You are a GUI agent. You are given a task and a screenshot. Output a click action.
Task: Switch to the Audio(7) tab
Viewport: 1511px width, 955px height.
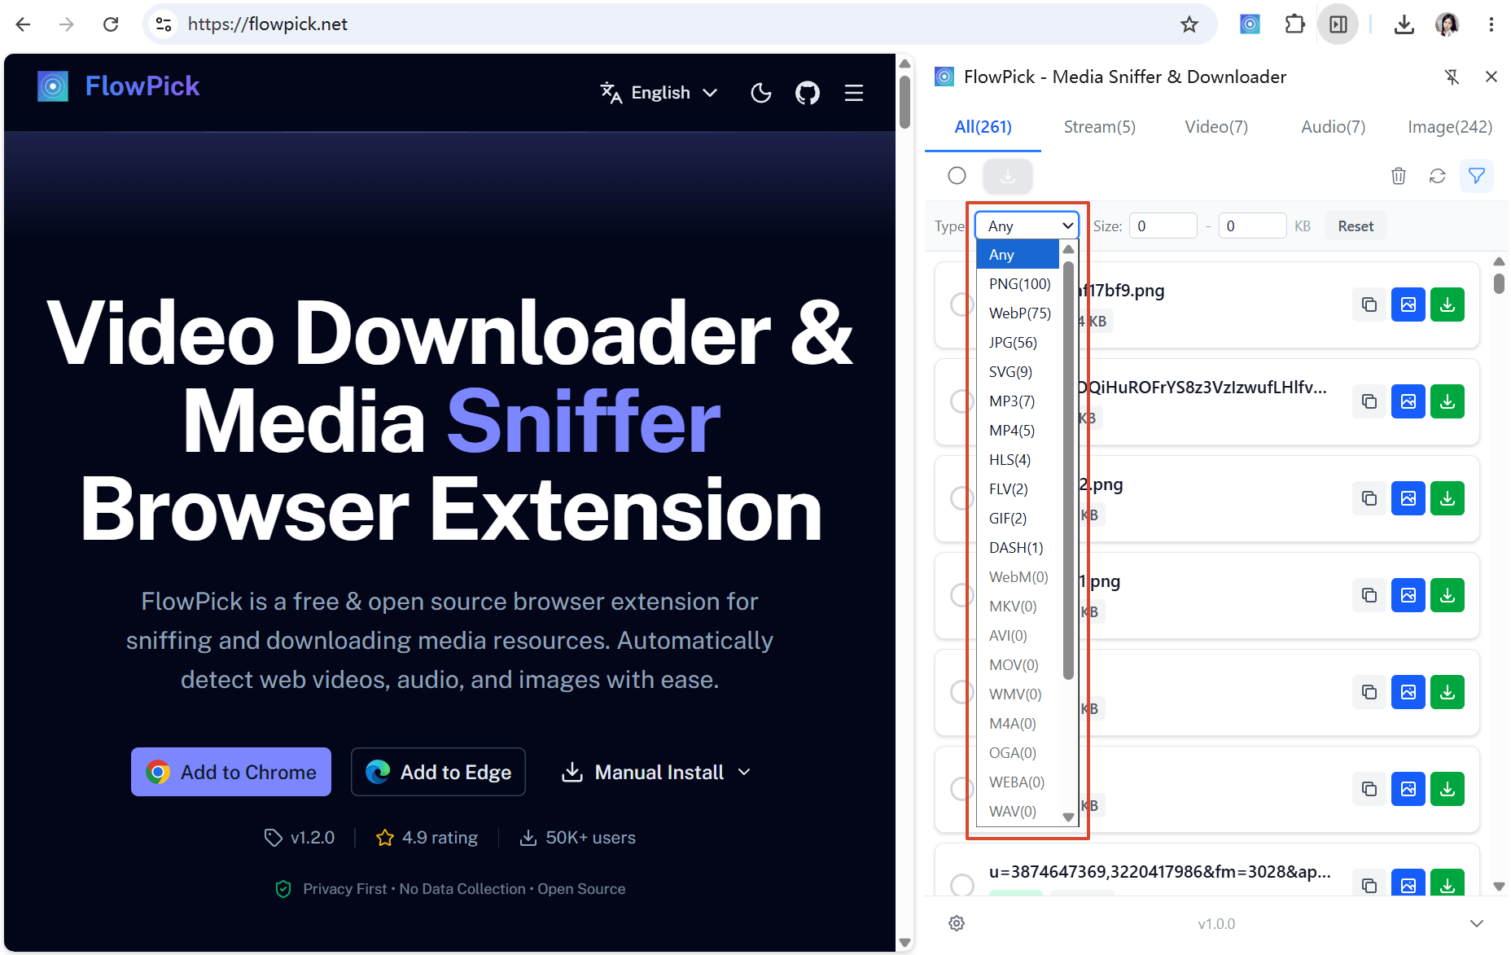tap(1334, 127)
